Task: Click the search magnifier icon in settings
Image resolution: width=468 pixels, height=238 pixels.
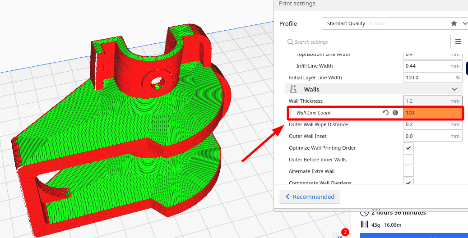Action: coord(290,42)
